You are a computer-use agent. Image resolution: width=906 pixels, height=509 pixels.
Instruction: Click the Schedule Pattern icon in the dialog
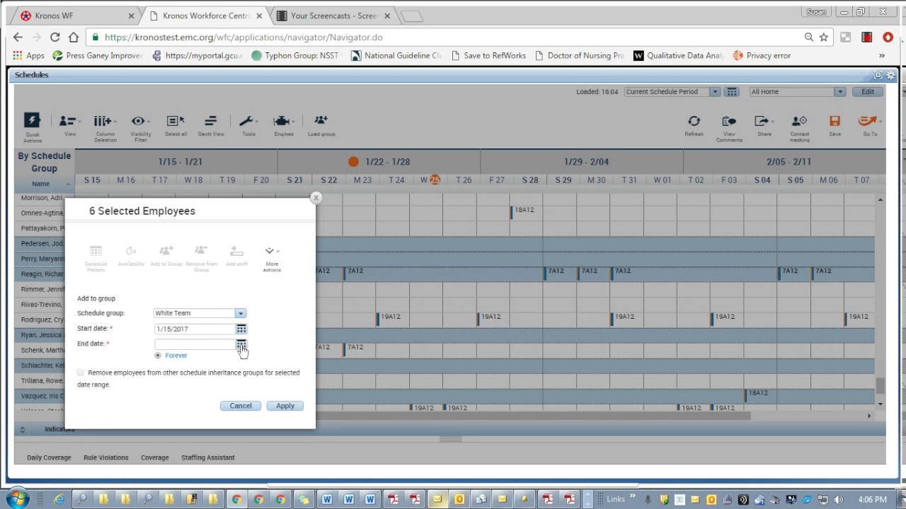pos(96,252)
